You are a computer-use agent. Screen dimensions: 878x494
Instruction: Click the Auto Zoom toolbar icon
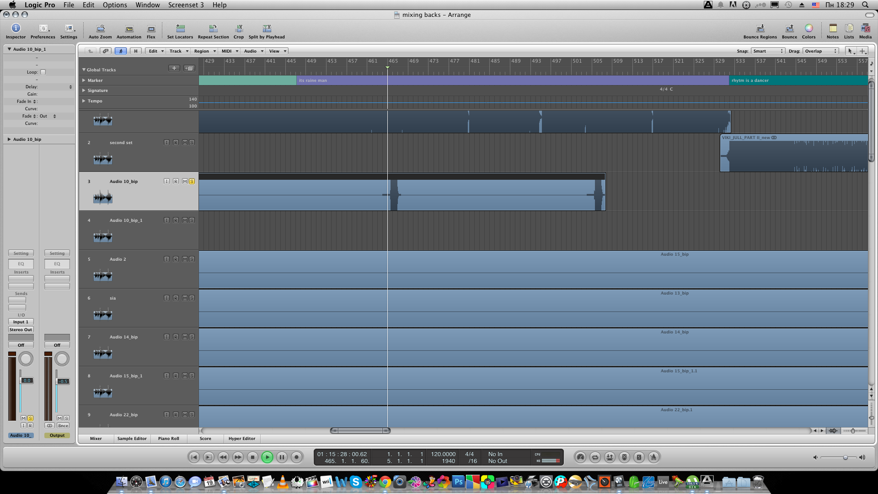tap(100, 29)
